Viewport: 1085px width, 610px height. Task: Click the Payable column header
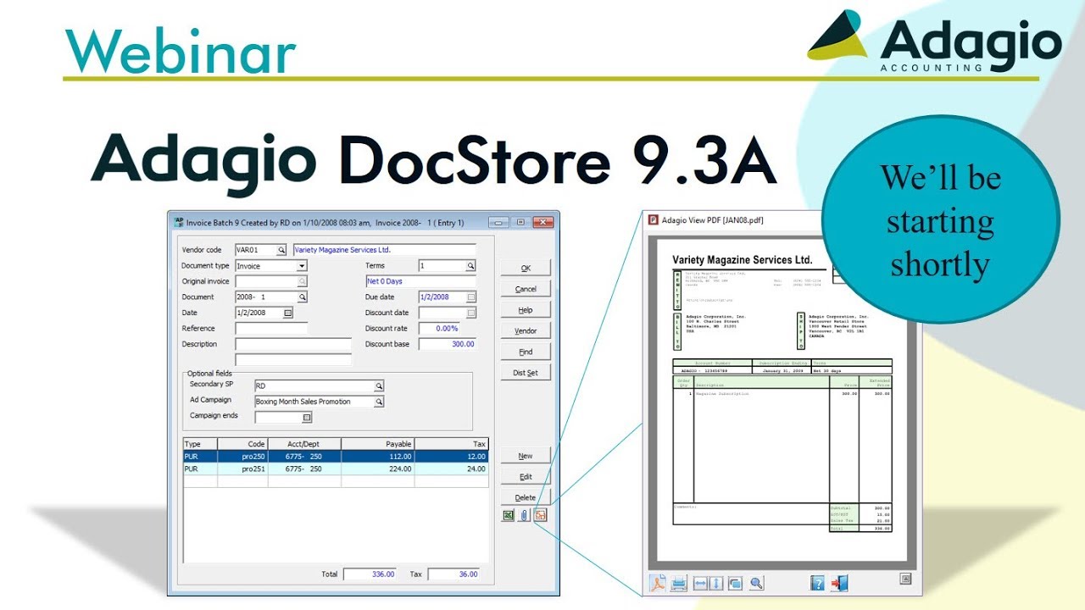pos(378,444)
